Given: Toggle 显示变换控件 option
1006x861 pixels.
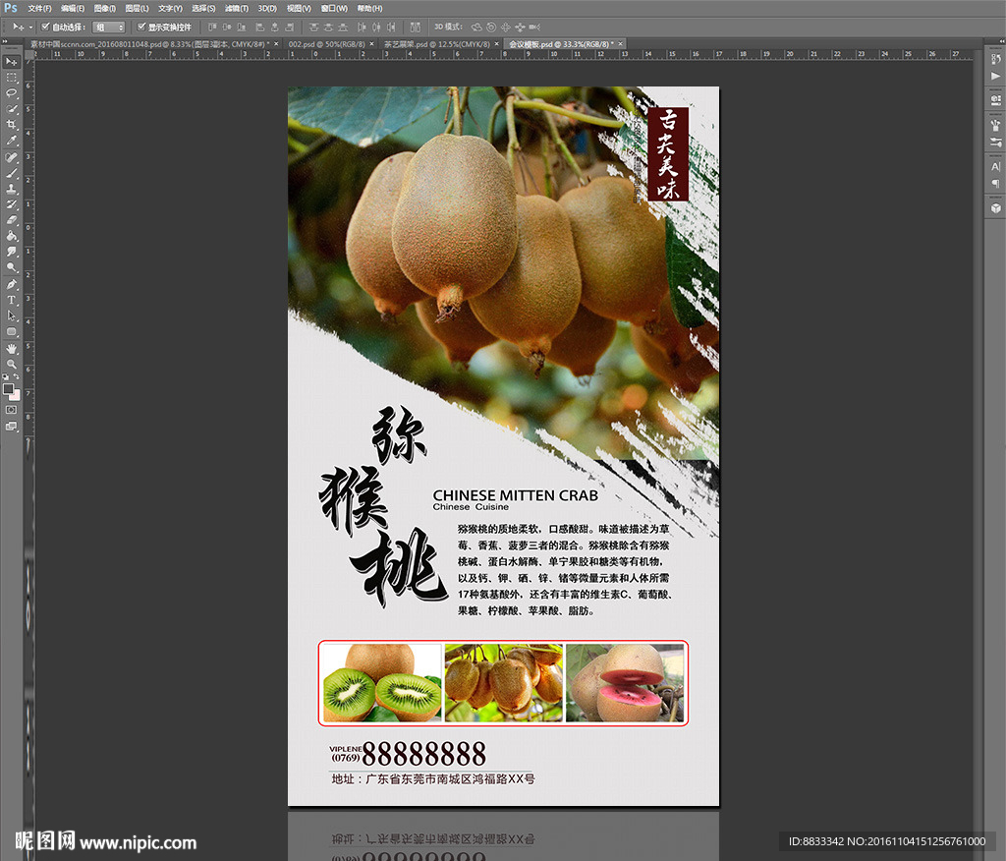Looking at the screenshot, I should 140,27.
